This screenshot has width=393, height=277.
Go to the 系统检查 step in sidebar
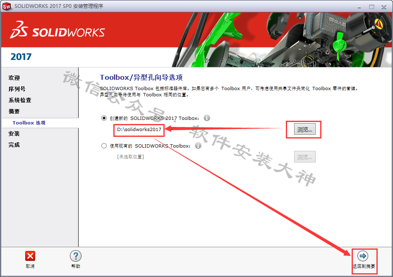pyautogui.click(x=20, y=100)
